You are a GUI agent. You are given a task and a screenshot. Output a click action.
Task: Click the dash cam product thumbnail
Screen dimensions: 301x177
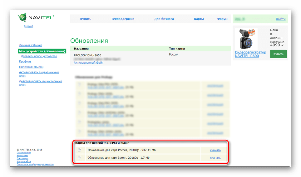point(246,39)
